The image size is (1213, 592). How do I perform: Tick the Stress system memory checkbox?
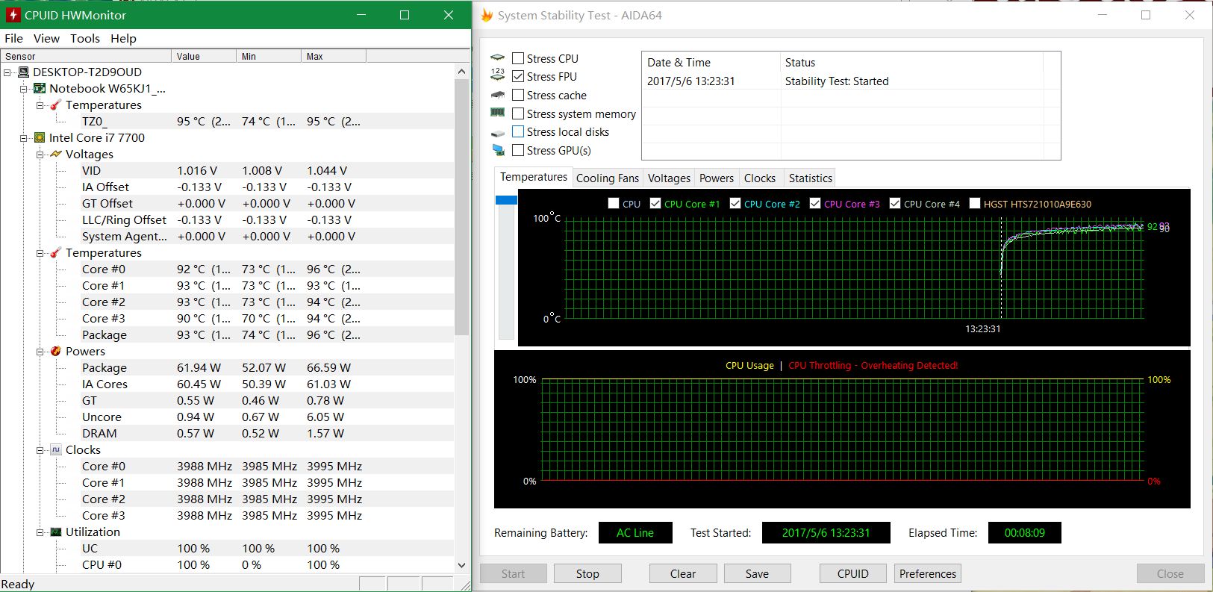518,113
